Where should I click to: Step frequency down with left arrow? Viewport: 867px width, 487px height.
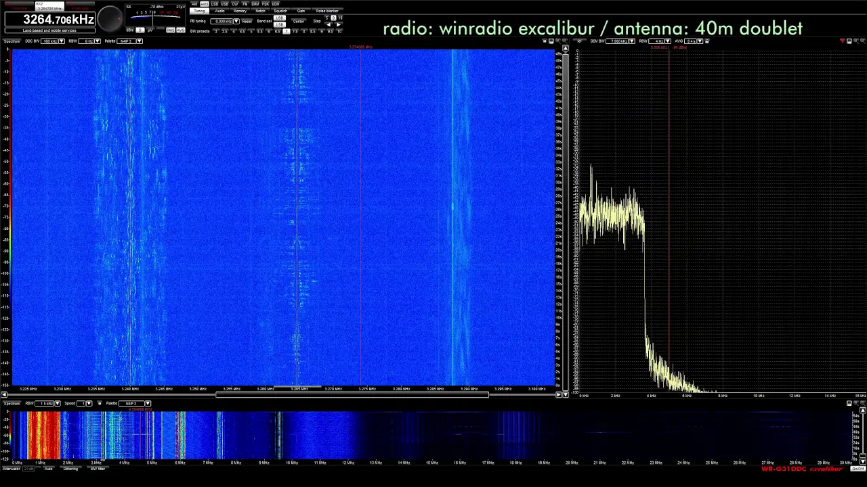pyautogui.click(x=329, y=24)
